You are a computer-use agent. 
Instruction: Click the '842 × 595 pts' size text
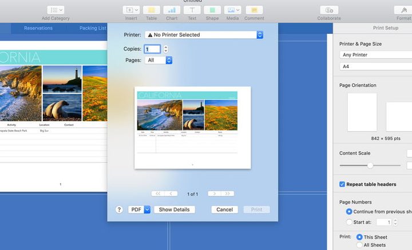pyautogui.click(x=386, y=138)
